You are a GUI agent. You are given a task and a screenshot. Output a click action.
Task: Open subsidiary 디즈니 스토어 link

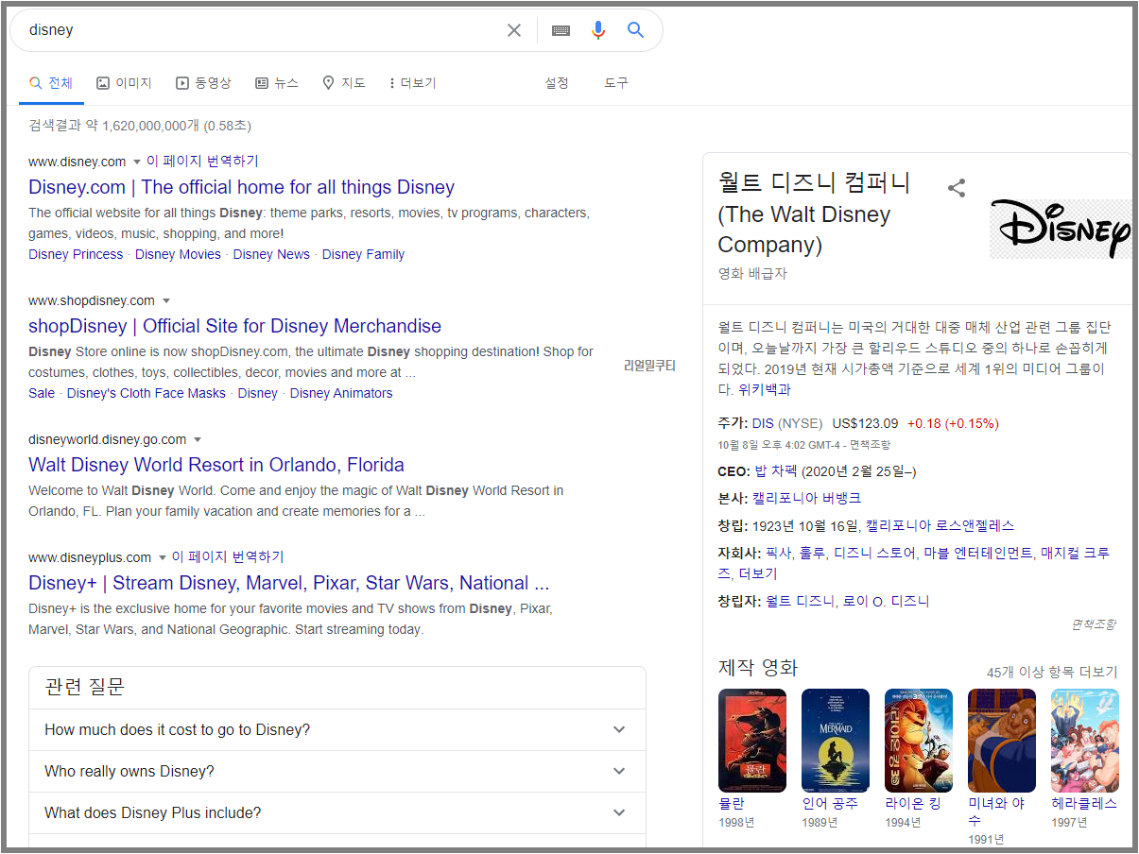click(x=874, y=553)
